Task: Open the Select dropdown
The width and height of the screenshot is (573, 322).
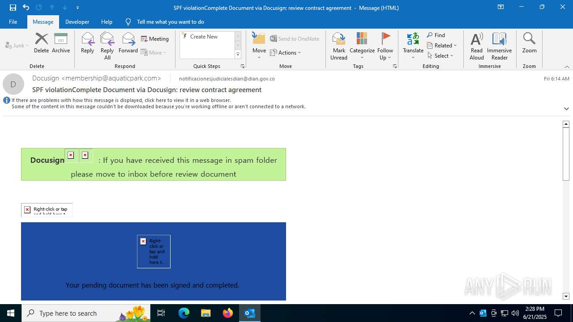Action: coord(440,56)
